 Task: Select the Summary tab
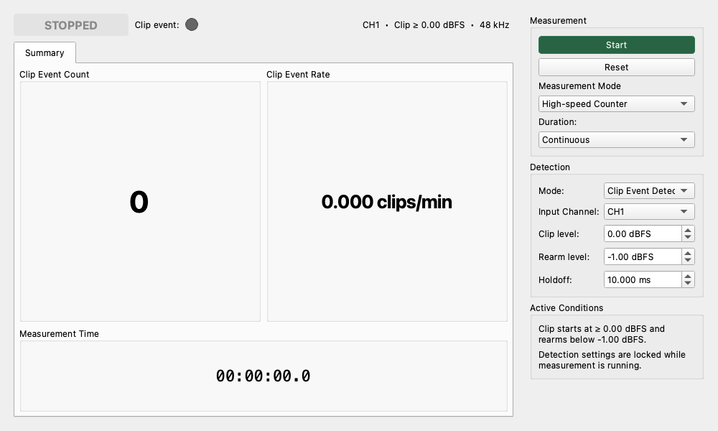tap(45, 52)
